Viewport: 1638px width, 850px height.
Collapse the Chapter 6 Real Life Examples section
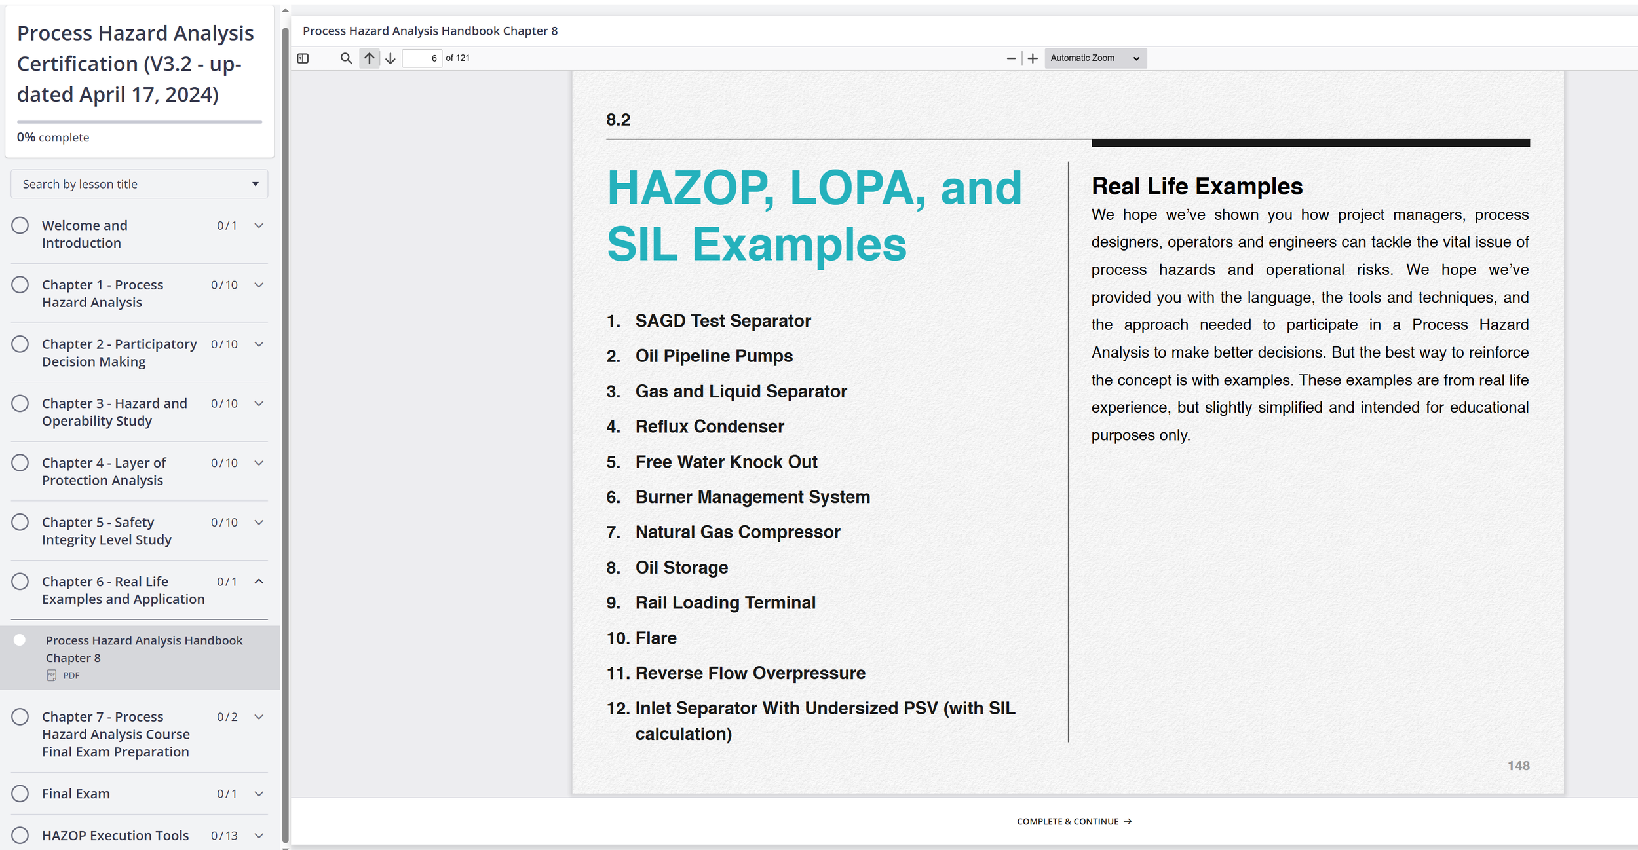click(x=259, y=582)
